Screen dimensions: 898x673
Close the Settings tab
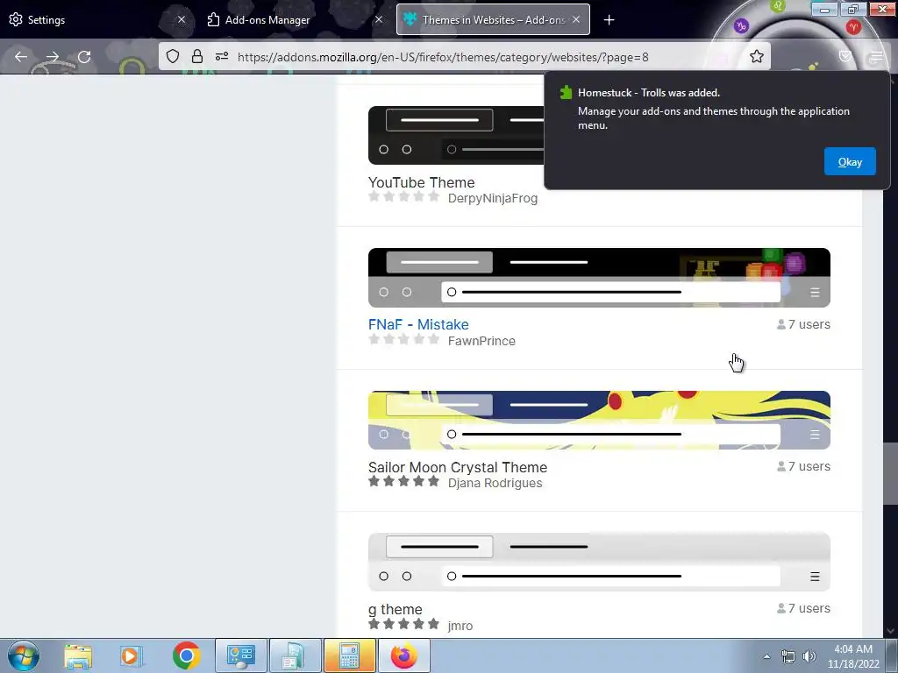tap(182, 19)
